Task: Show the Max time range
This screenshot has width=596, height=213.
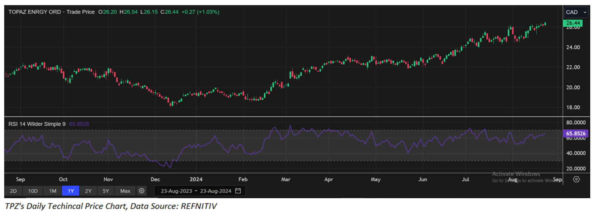Action: (x=125, y=191)
